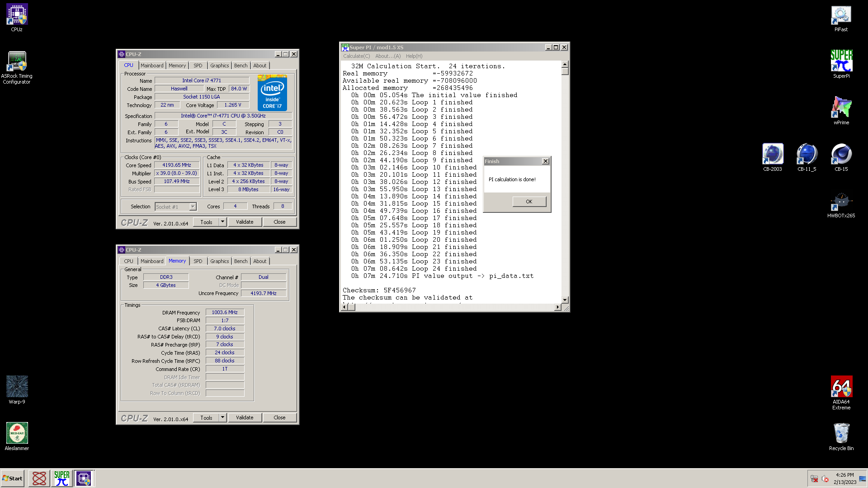Select the Super PI taskbar button

pos(61,479)
